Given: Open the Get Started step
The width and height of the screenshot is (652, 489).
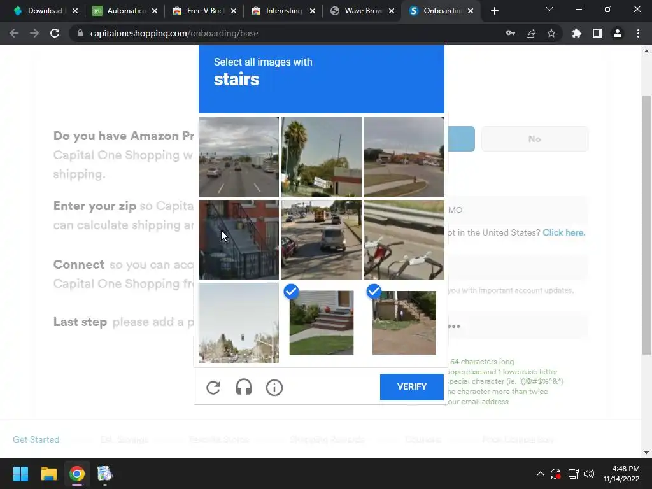Looking at the screenshot, I should [x=36, y=439].
